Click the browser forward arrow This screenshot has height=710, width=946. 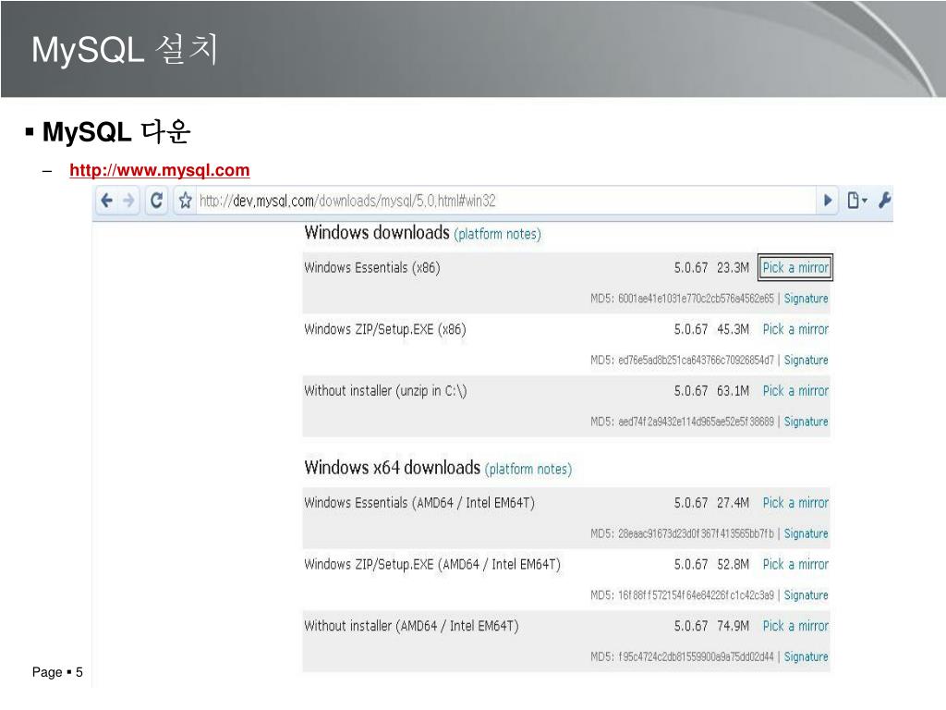click(x=128, y=201)
